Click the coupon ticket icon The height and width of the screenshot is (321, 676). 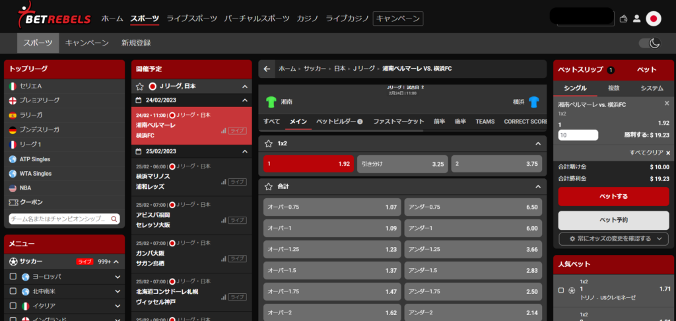point(13,202)
